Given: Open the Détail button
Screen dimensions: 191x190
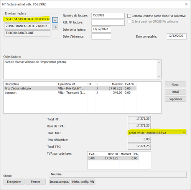Looking at the screenshot, I should (x=175, y=92).
